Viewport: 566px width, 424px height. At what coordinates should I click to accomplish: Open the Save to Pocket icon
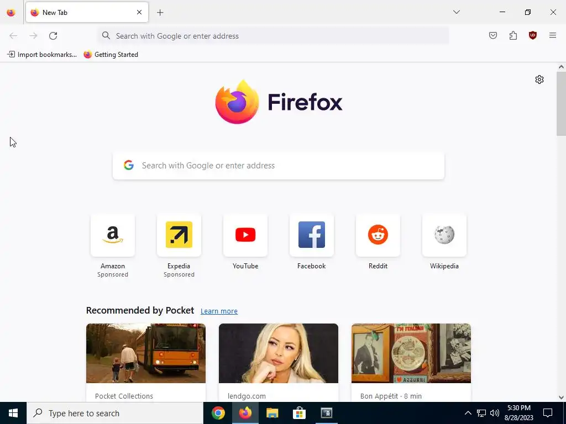point(493,35)
